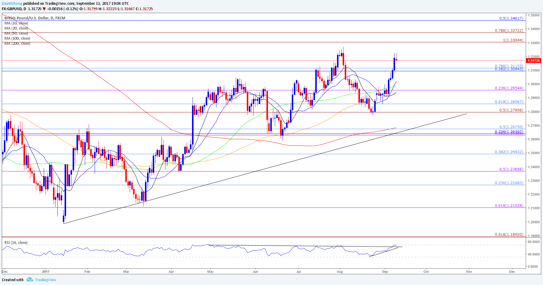Select the 0.618(1.28567) Fibonacci level label

(509, 102)
